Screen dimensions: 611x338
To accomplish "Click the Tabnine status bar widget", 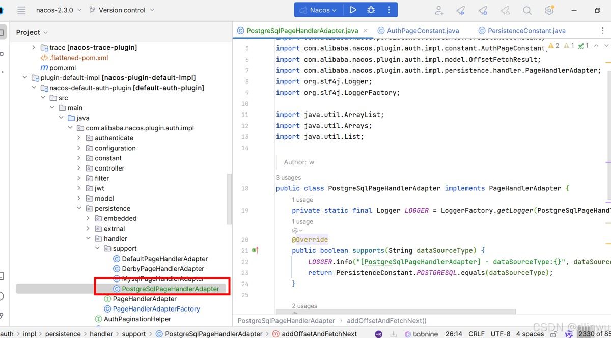I will pyautogui.click(x=422, y=334).
